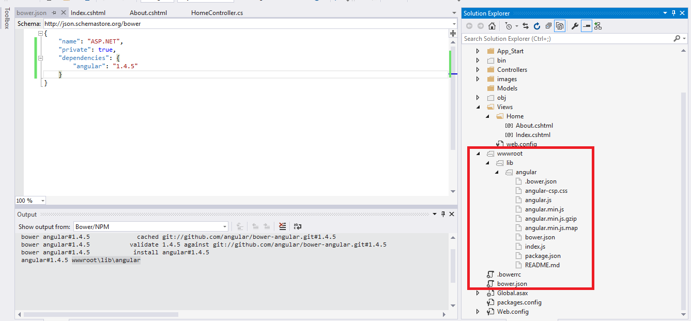Screen dimensions: 691x321
Task: Clear all text in the Output window
Action: pyautogui.click(x=282, y=226)
